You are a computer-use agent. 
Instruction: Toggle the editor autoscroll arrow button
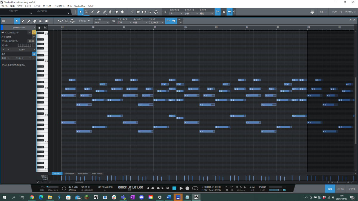pos(174,21)
